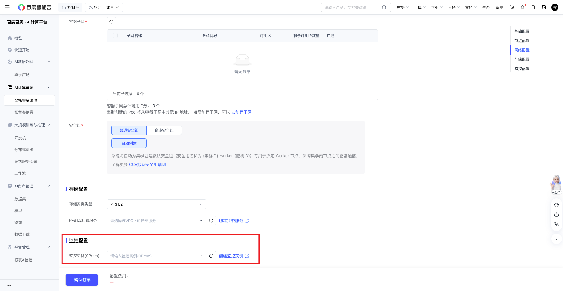Click the 确认订单 button

(x=82, y=280)
